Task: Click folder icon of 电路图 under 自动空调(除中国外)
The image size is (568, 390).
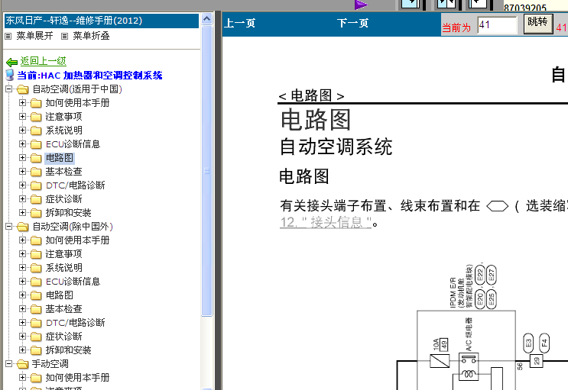Action: [36, 295]
